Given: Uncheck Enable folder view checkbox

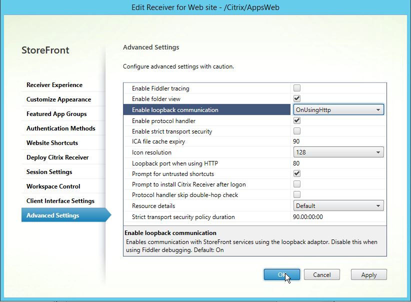Looking at the screenshot, I should pyautogui.click(x=296, y=98).
